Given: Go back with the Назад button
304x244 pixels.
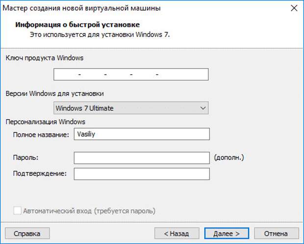Looking at the screenshot, I should tap(177, 233).
